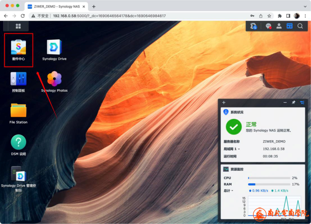The width and height of the screenshot is (311, 224).
Task: Toggle the DSM widgets panel icon
Action: tap(290, 26)
